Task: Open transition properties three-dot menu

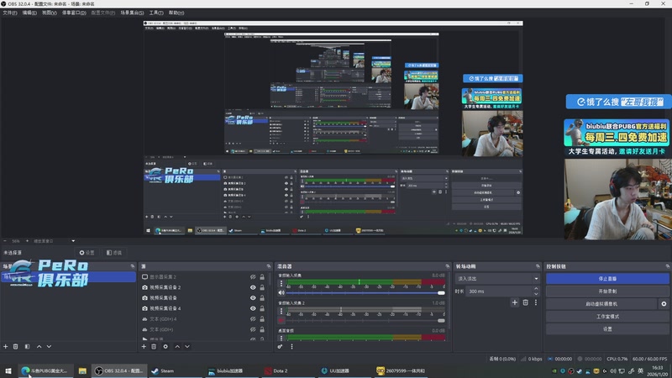Action: (536, 302)
